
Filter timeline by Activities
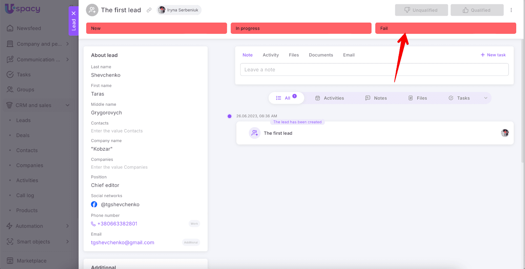[x=330, y=98]
